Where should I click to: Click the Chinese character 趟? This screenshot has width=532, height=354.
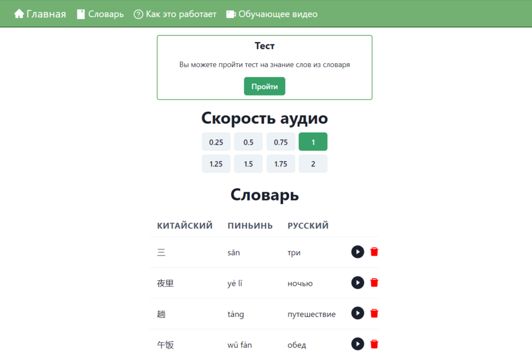(x=161, y=314)
